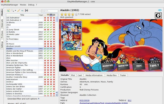Open the TMDB Id link 812
164x104 pixels.
coord(130,100)
